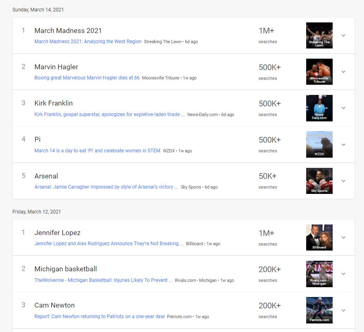Click 'WZDX • 1w ago' source text
364x332 pixels.
[178, 151]
